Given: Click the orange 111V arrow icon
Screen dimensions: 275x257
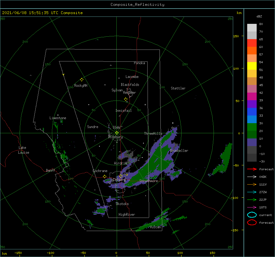Looking at the screenshot, I should [252, 184].
